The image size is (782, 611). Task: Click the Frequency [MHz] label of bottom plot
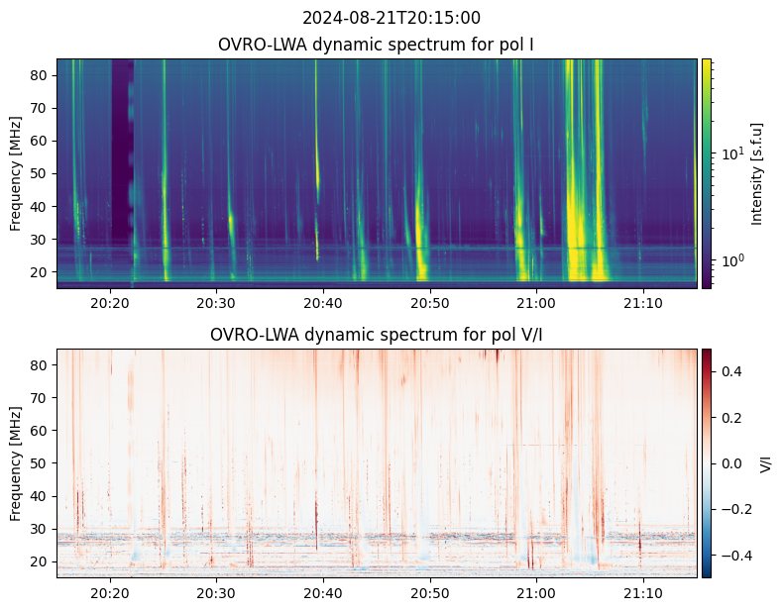(x=16, y=463)
